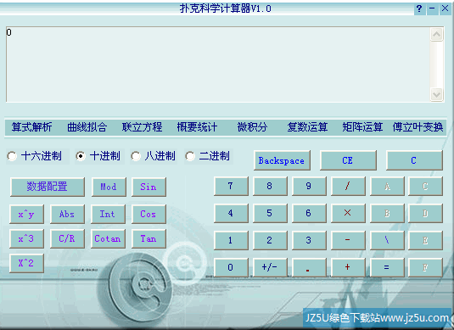Toggle sign with the +/- key
Viewport: 454px width, 330px height.
270,267
